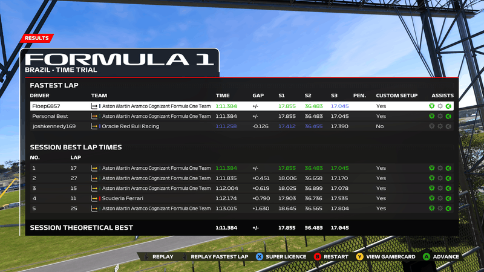This screenshot has height=272, width=484.
Task: Choose Replay Fastest Lap
Action: pos(220,256)
